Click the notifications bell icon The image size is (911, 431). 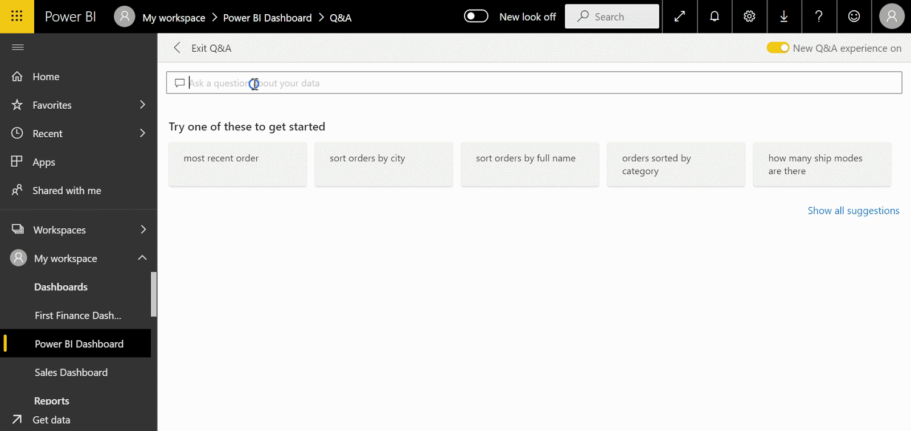714,17
